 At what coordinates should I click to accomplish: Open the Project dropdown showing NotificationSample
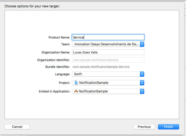(108, 83)
